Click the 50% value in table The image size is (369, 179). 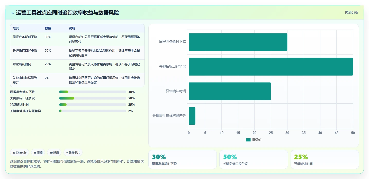click(x=48, y=51)
